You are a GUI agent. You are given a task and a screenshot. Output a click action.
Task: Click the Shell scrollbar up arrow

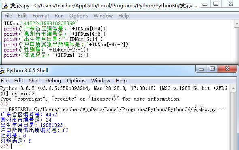pos(233,88)
